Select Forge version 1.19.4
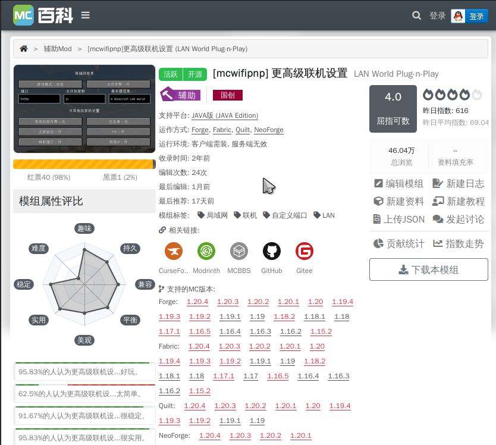Viewport: 496px width, 445px height. point(343,302)
